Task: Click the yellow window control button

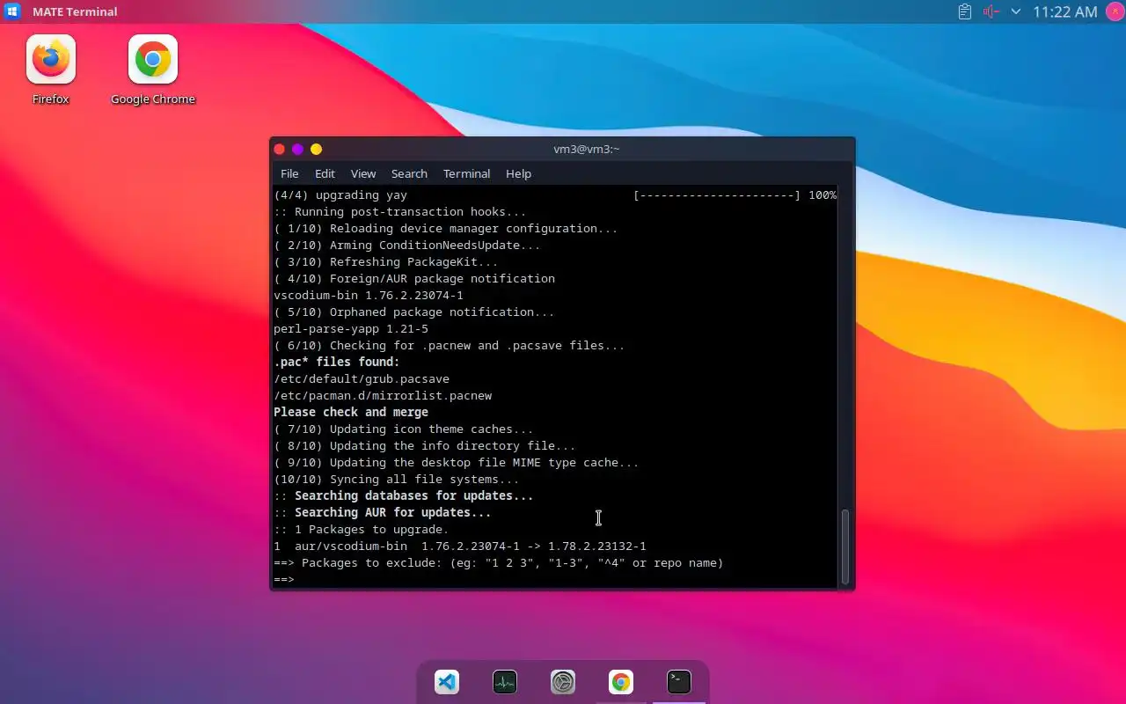Action: 316,150
